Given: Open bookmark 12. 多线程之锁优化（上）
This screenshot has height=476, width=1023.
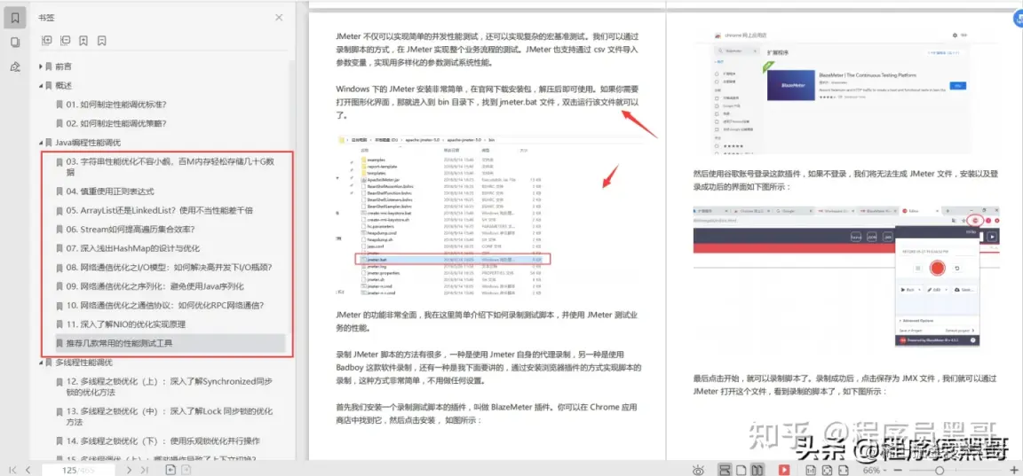Looking at the screenshot, I should (168, 386).
